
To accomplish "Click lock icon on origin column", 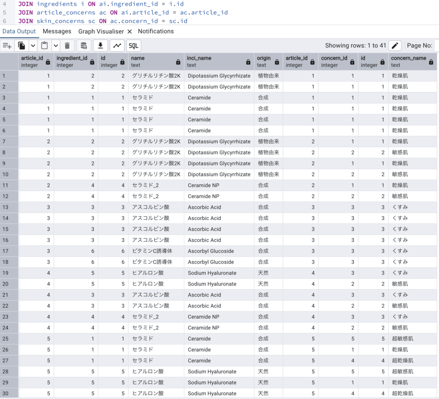I will pyautogui.click(x=277, y=62).
